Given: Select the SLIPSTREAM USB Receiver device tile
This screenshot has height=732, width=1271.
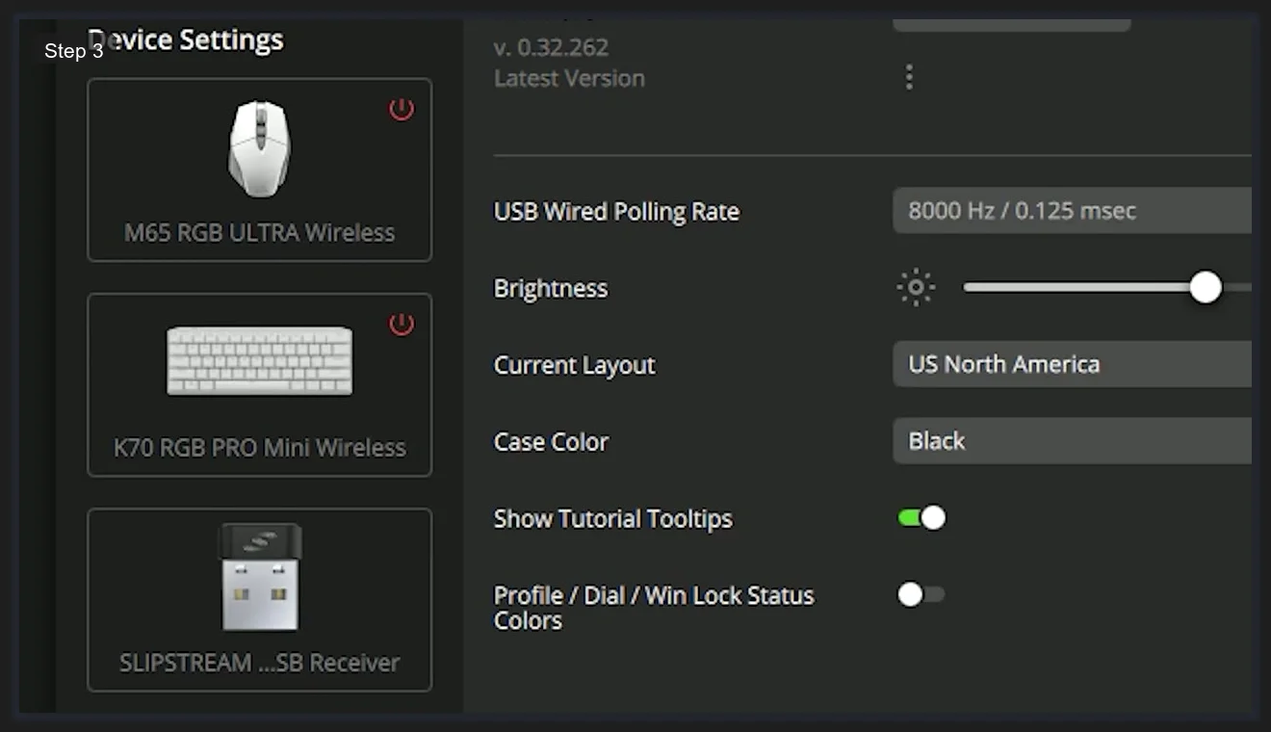Looking at the screenshot, I should point(259,599).
